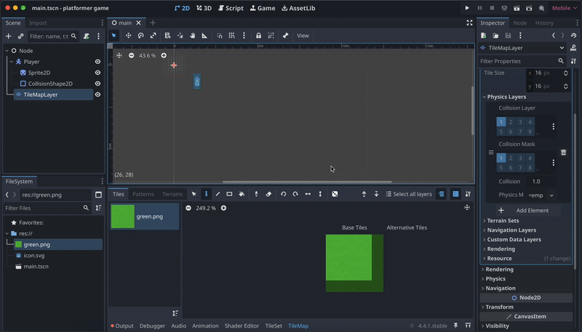The image size is (582, 332).
Task: Select the tilemap eraser tool
Action: pyautogui.click(x=268, y=194)
